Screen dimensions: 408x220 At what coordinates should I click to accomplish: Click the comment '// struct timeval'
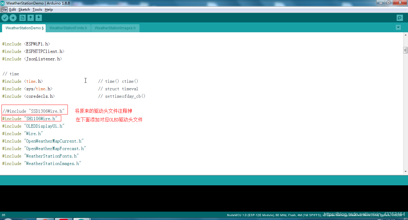118,89
